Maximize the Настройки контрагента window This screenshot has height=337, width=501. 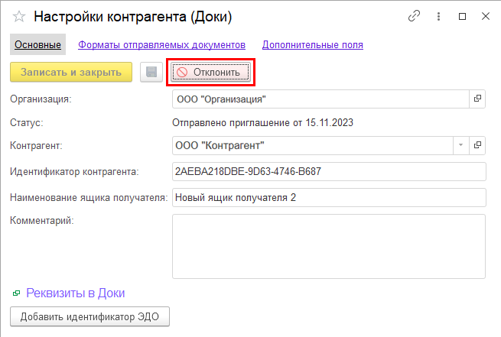pyautogui.click(x=462, y=16)
